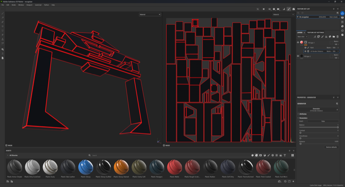
Task: Add an effect to the selected layer
Action: 315,37
